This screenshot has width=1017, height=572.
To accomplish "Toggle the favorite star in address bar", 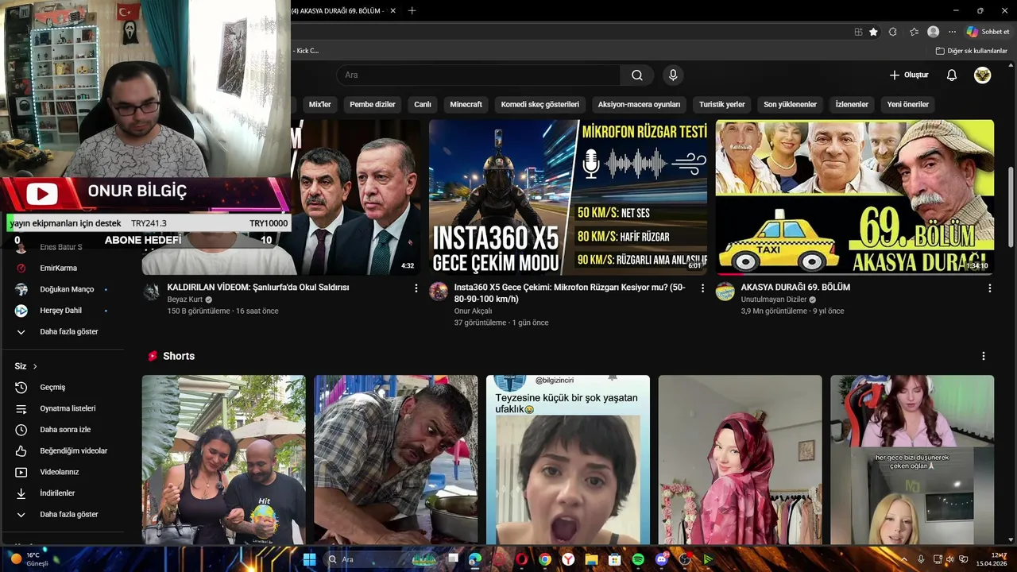I will pos(873,32).
